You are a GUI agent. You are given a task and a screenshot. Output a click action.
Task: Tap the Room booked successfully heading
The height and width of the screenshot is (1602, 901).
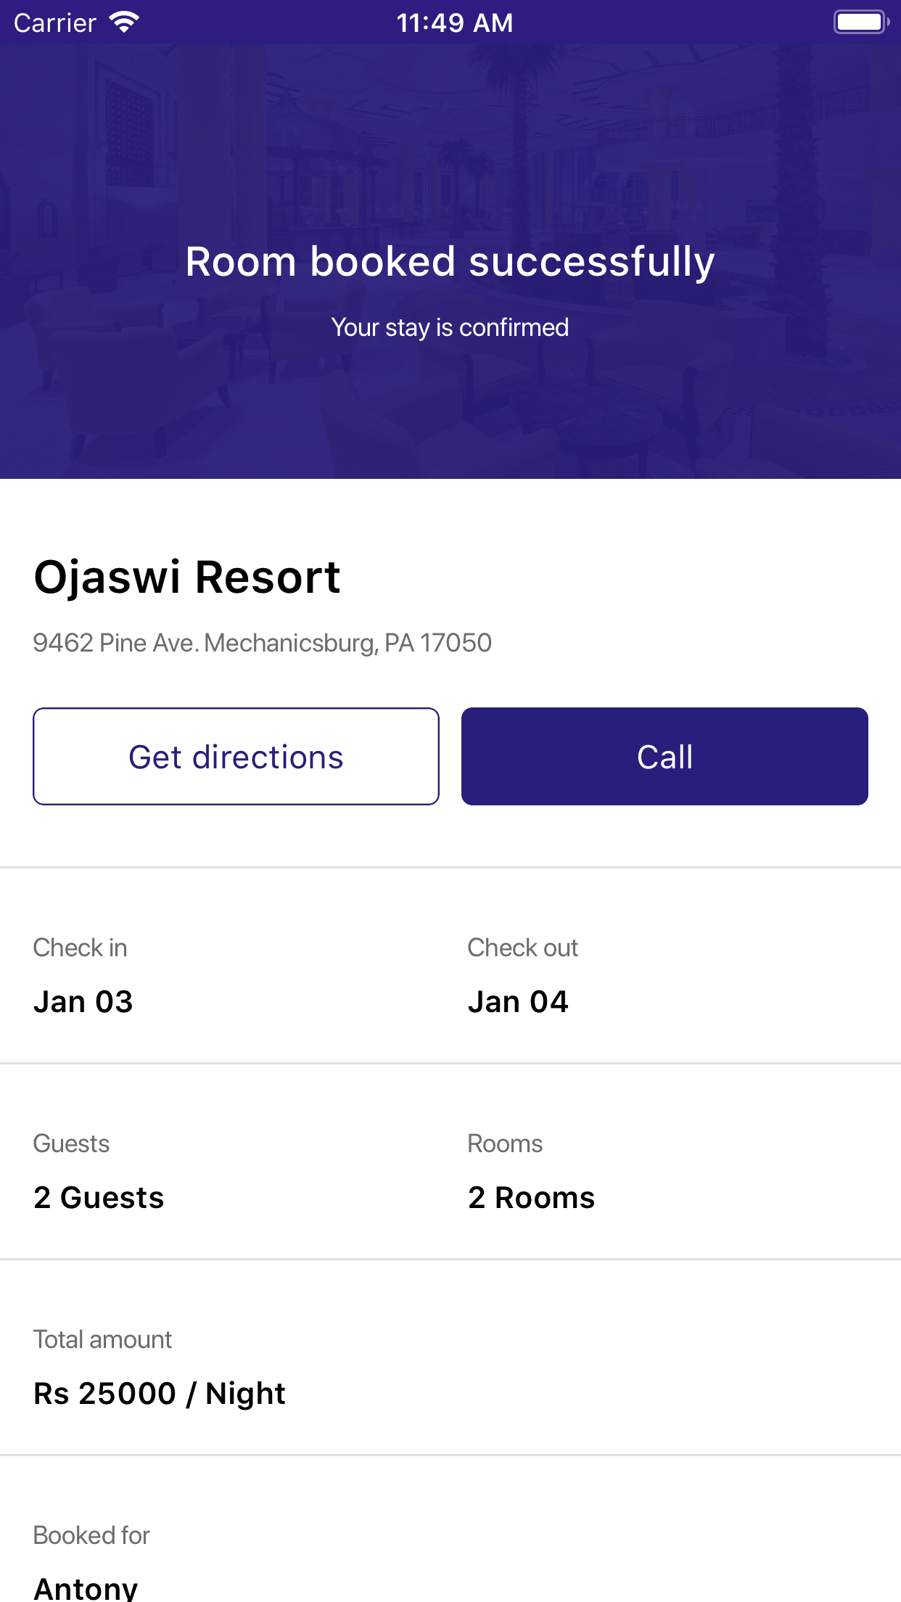click(450, 261)
